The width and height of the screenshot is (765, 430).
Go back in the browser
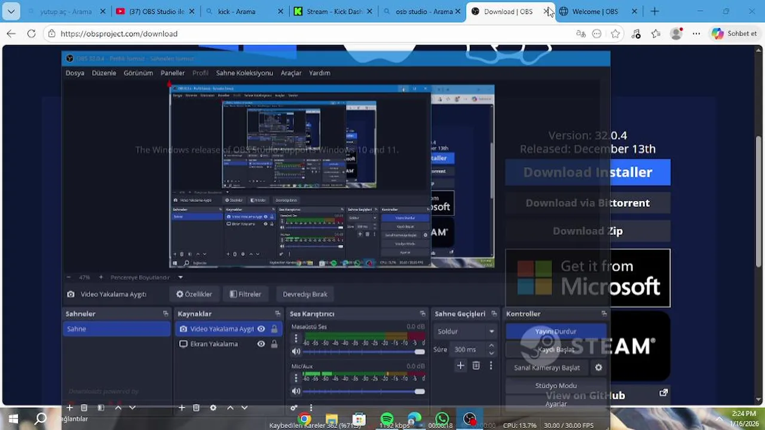coord(11,33)
